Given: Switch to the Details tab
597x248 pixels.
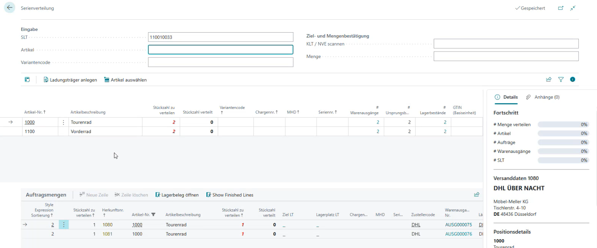Looking at the screenshot, I should (x=506, y=97).
